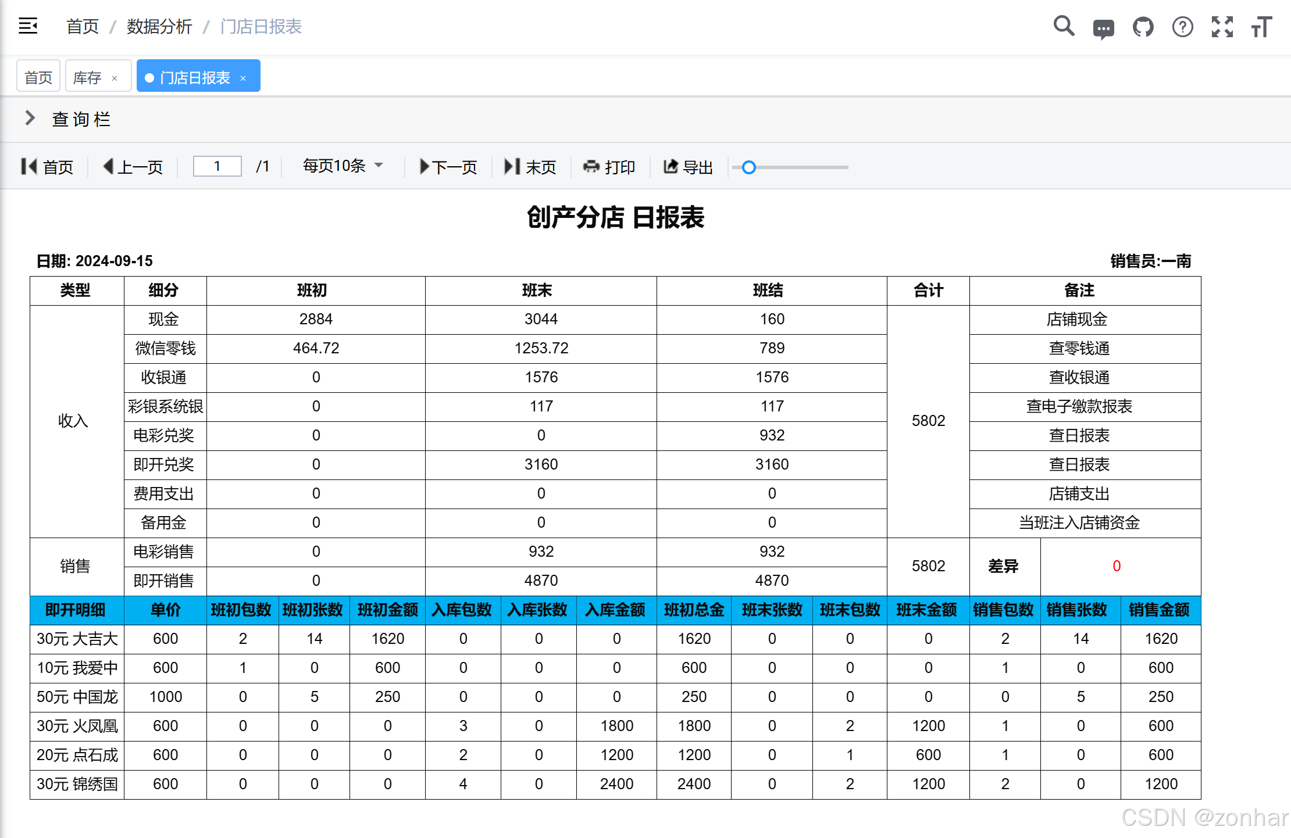
Task: Open the chat message icon
Action: tap(1103, 28)
